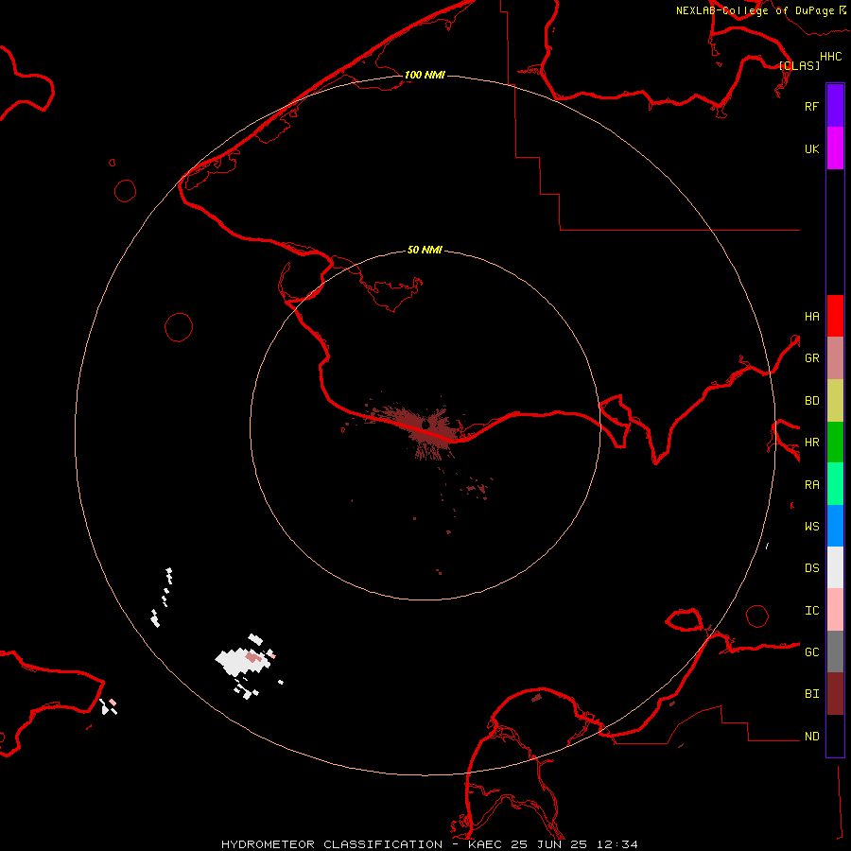The height and width of the screenshot is (851, 851).
Task: Click the WS legend label
Action: point(811,527)
